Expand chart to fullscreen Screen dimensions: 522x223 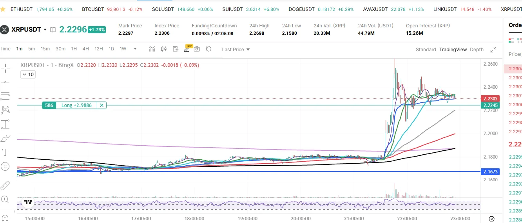click(x=493, y=49)
